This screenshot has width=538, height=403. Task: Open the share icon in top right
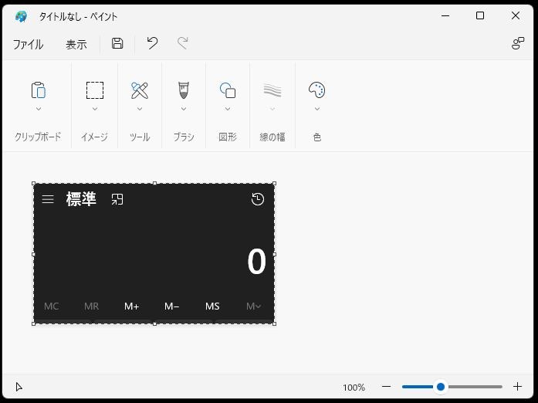518,43
